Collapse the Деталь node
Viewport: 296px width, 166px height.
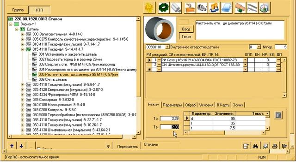click(x=17, y=29)
